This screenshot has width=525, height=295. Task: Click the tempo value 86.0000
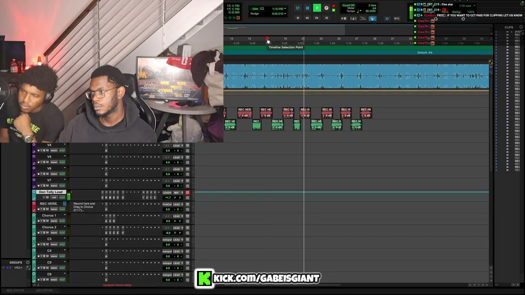(370, 11)
